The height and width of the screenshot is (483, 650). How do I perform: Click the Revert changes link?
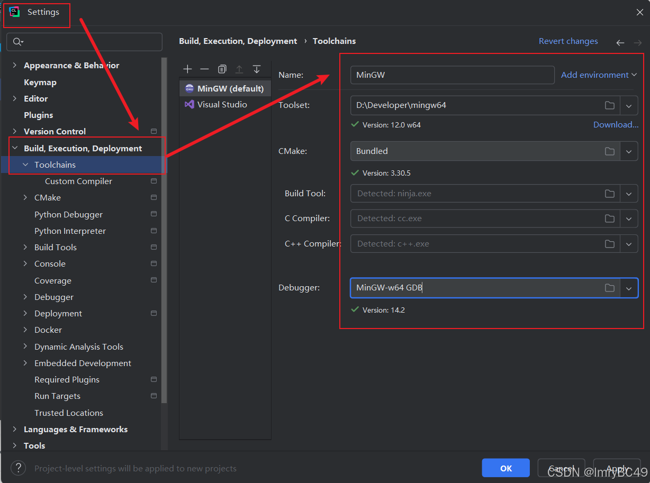click(568, 41)
